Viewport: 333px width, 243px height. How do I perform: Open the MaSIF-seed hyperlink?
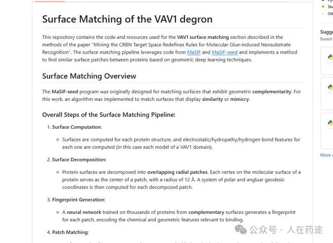[225, 52]
